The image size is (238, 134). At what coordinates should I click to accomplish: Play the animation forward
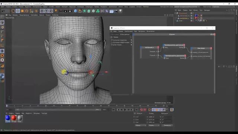tap(125, 110)
